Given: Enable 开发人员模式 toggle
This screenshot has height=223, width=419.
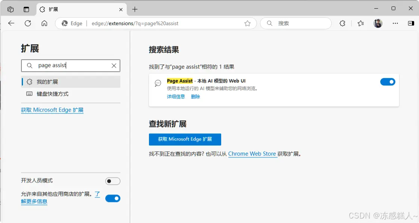Looking at the screenshot, I should click(x=113, y=181).
